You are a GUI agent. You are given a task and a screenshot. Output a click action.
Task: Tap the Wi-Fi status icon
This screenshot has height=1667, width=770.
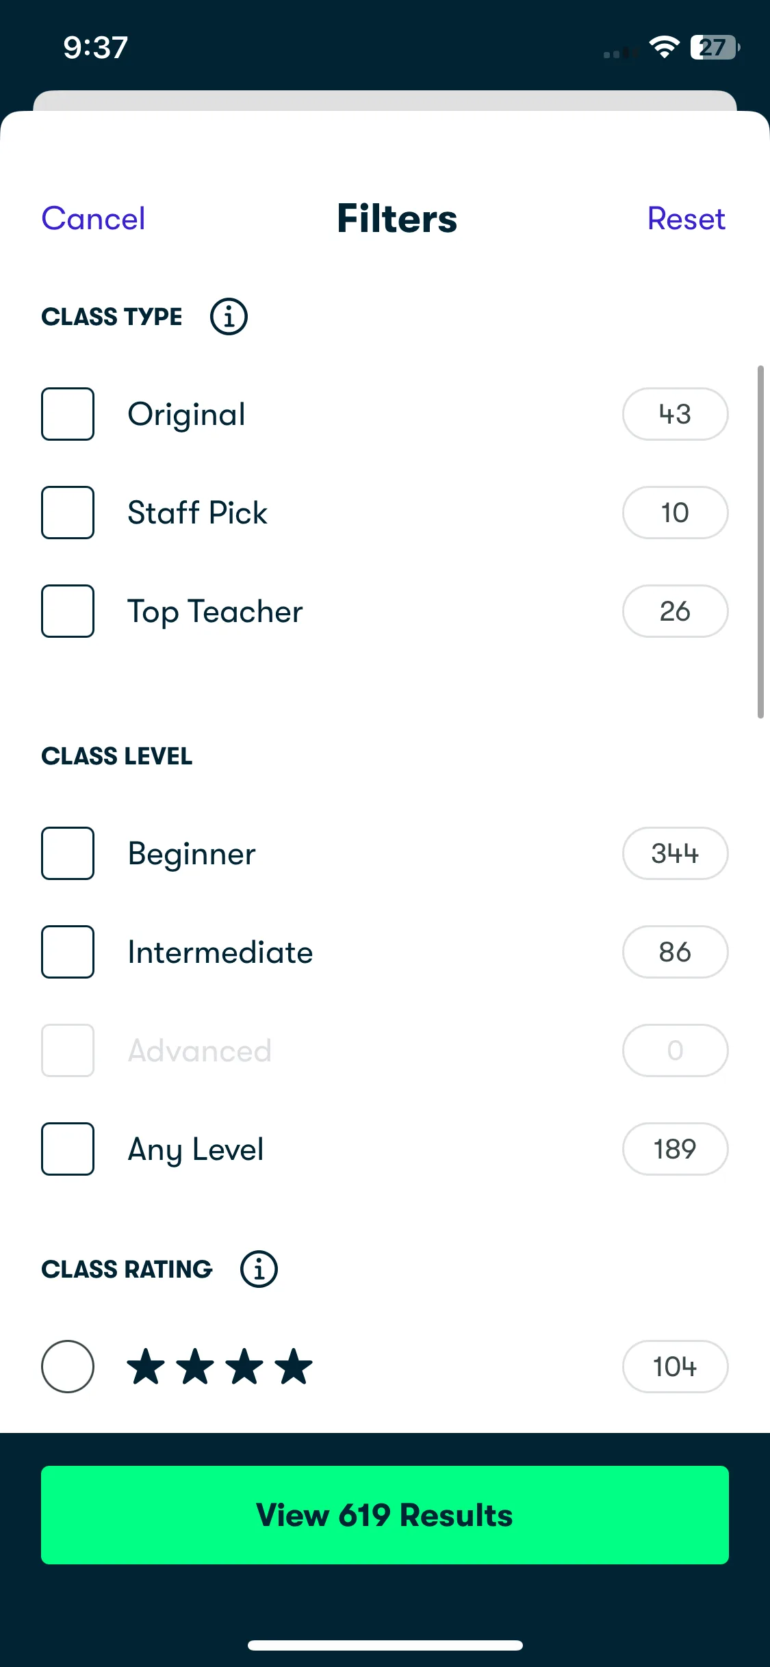coord(664,47)
